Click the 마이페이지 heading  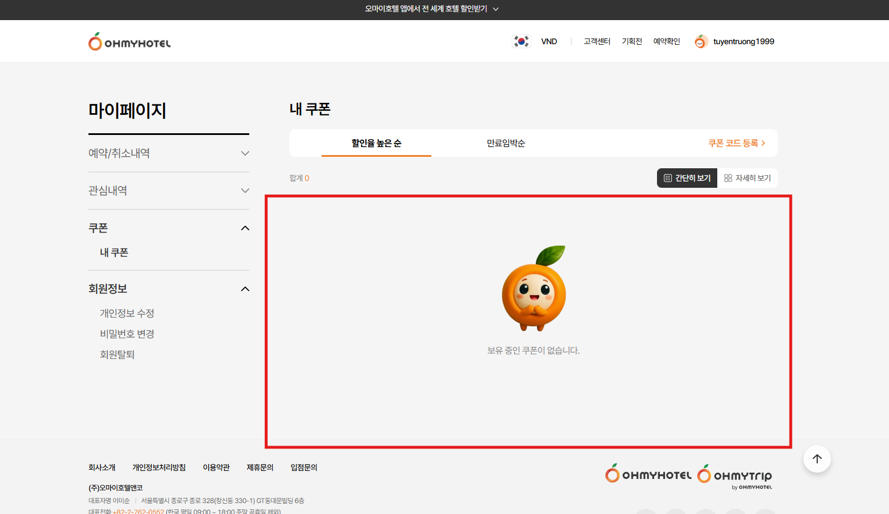point(127,110)
